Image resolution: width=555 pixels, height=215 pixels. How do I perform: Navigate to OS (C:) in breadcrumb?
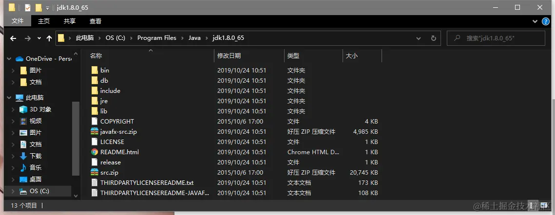[x=115, y=38]
